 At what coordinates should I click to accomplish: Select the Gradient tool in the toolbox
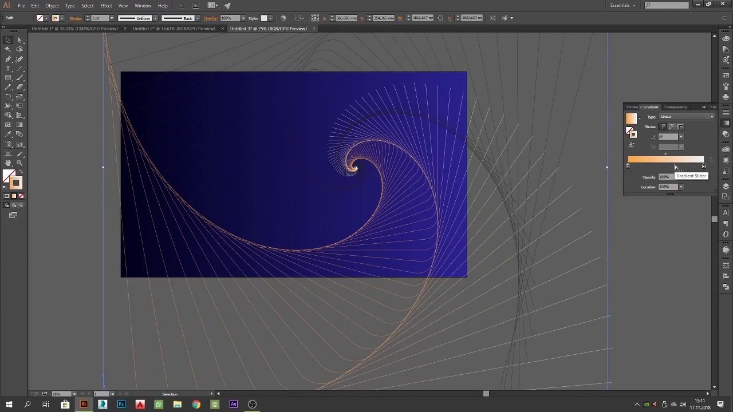(19, 125)
